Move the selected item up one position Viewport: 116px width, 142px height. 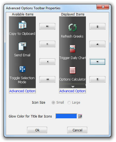97,44
